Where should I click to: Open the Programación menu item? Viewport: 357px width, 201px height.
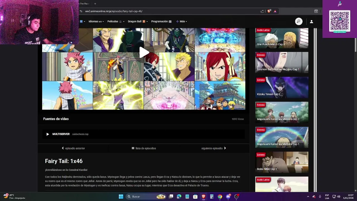[x=161, y=21]
